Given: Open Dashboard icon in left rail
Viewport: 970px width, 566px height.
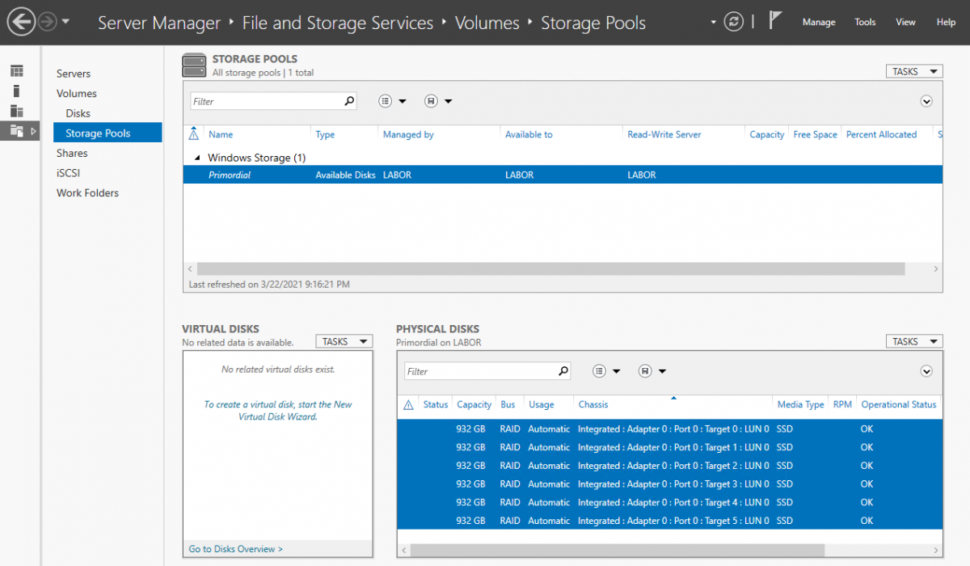Looking at the screenshot, I should [17, 72].
